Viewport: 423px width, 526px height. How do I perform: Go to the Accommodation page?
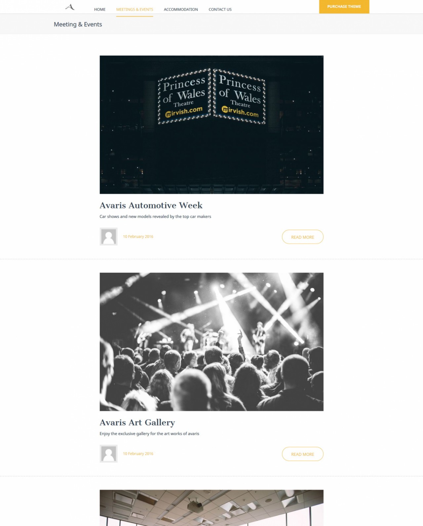(181, 9)
